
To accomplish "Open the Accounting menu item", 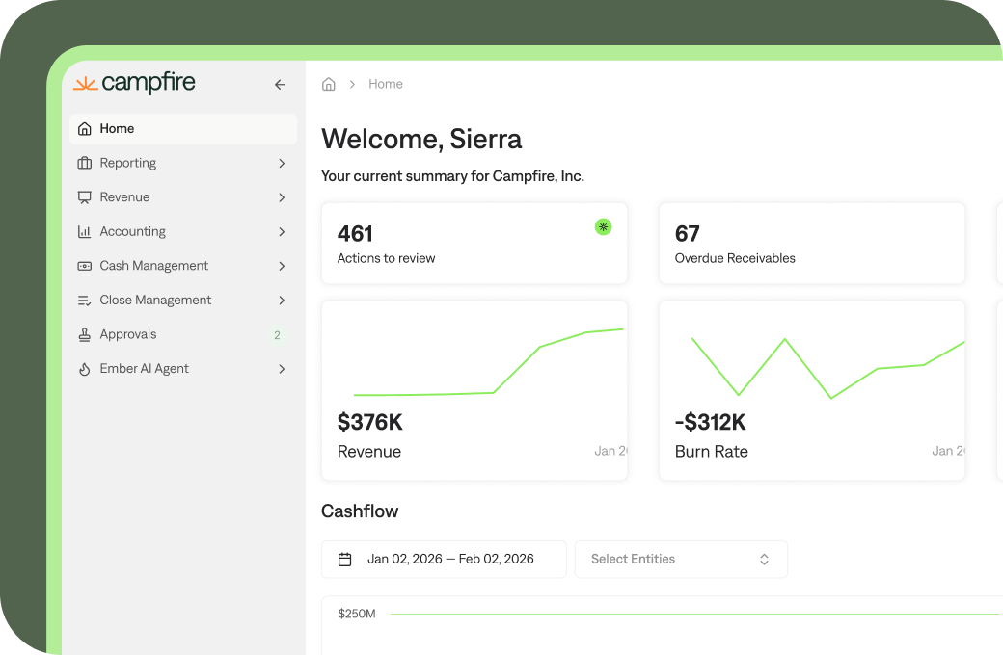I will 183,231.
